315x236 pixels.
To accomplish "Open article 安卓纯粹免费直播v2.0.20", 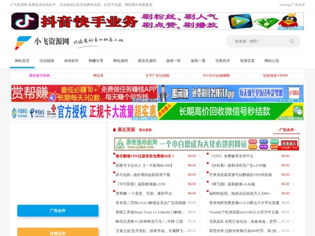I will click(x=244, y=202).
